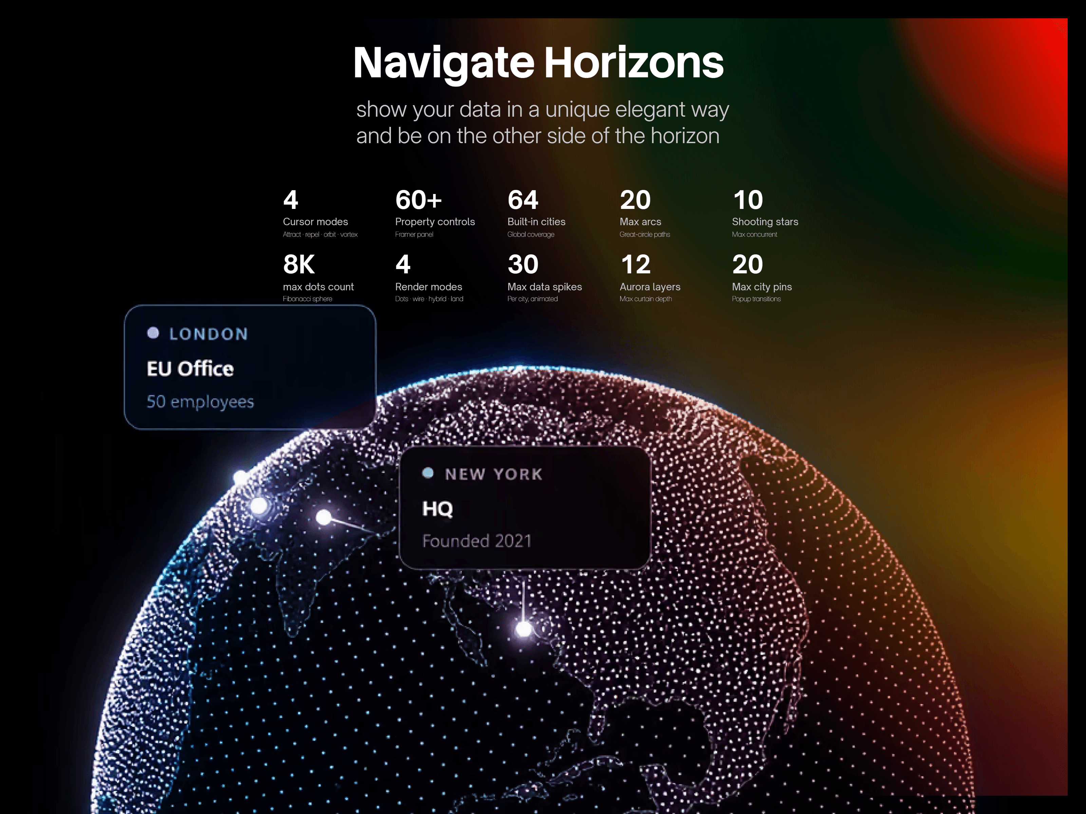Click "EU Office" in the London card
This screenshot has width=1086, height=814.
tap(190, 368)
